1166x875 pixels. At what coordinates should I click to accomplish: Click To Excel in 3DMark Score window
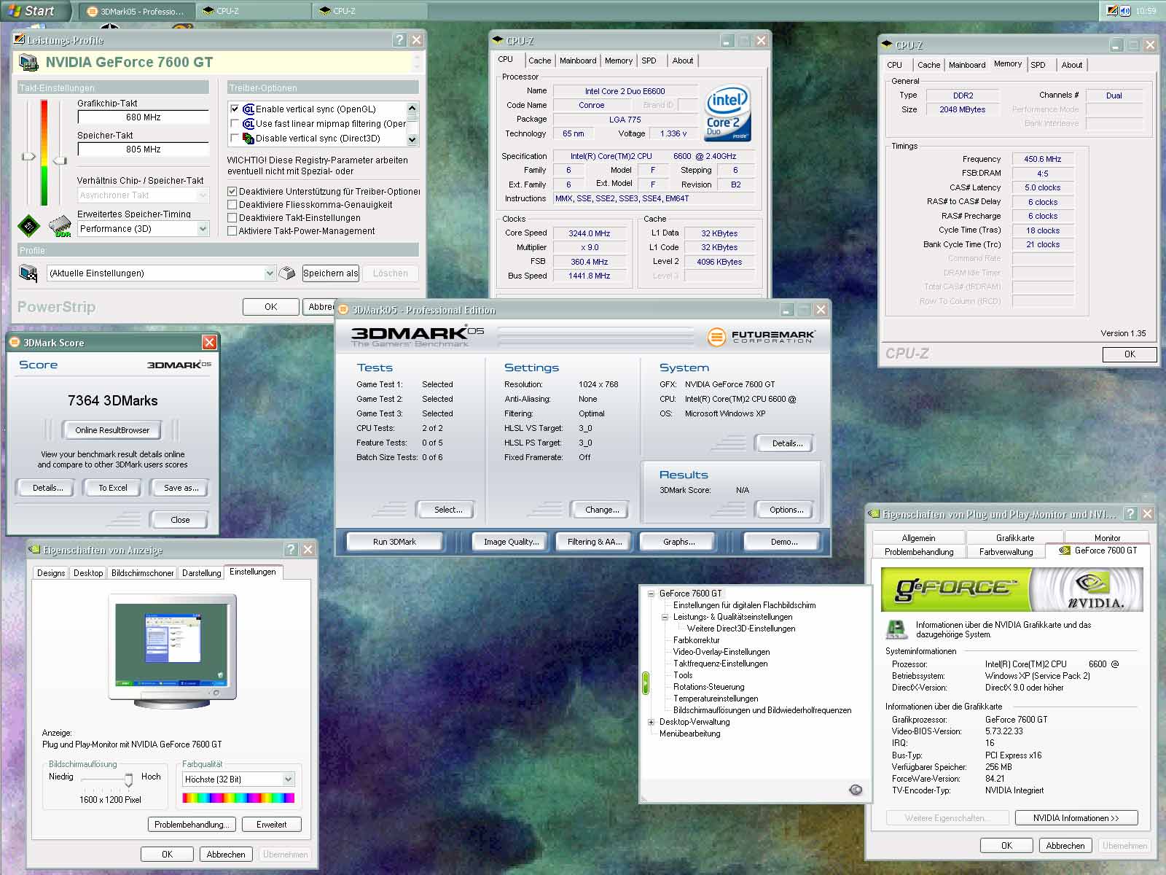(x=112, y=488)
